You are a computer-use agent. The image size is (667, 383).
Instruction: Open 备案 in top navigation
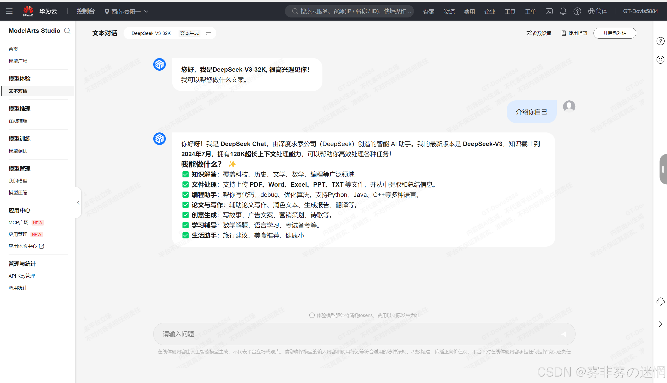click(x=429, y=11)
